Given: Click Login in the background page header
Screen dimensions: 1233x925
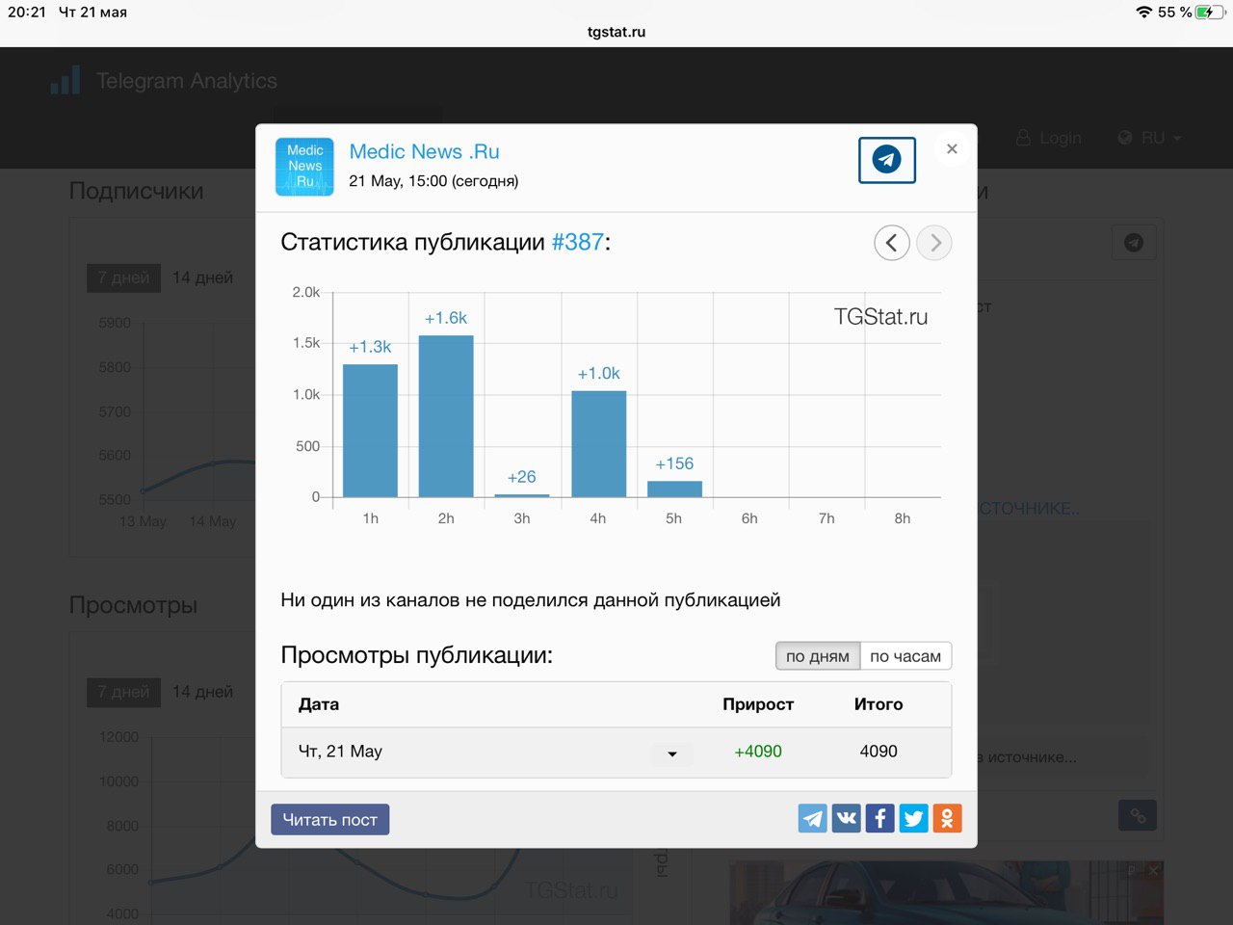Looking at the screenshot, I should (x=1049, y=138).
